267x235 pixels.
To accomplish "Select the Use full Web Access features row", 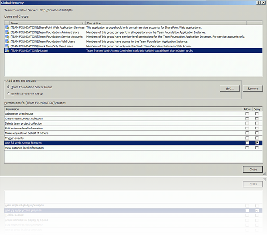I will click(133, 143).
